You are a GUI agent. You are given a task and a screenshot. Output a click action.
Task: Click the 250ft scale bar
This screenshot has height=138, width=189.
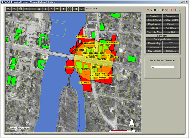point(122,131)
